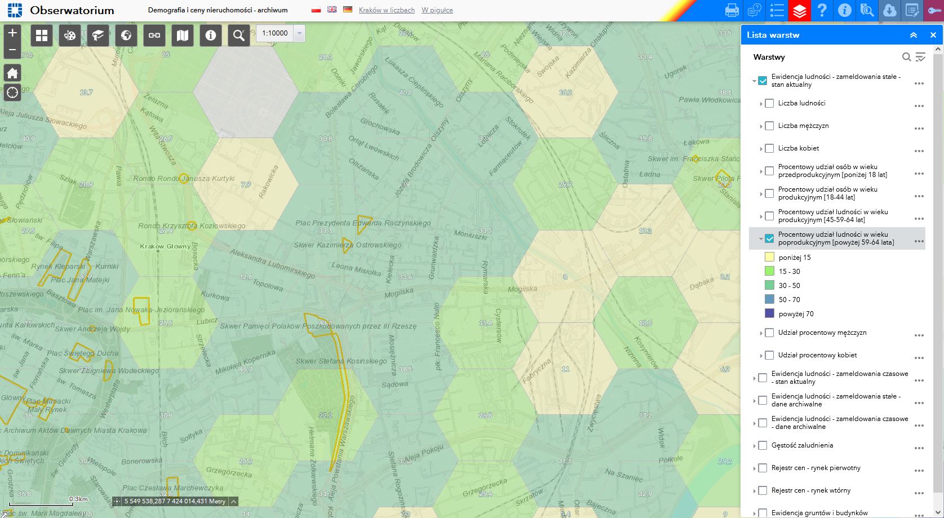
Task: Open the globe tool on the map toolbar
Action: tap(126, 36)
